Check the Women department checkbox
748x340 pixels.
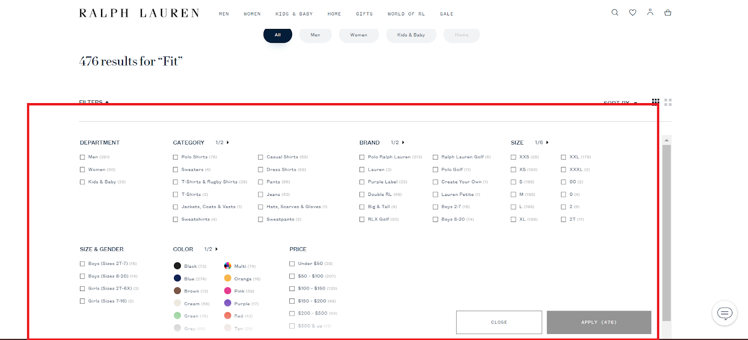[82, 170]
